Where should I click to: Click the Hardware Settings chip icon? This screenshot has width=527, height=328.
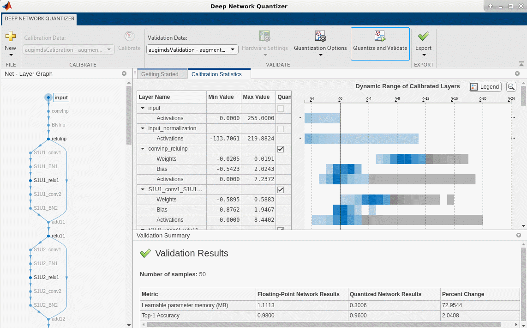265,36
